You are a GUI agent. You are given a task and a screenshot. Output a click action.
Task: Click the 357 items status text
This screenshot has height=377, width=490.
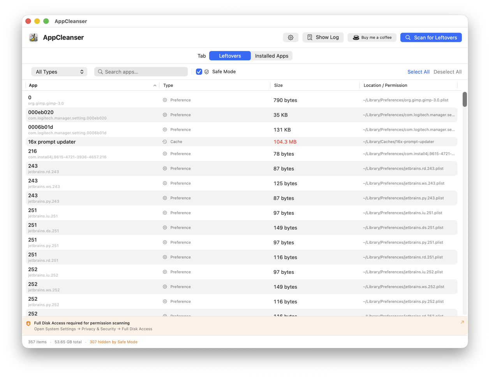point(37,342)
